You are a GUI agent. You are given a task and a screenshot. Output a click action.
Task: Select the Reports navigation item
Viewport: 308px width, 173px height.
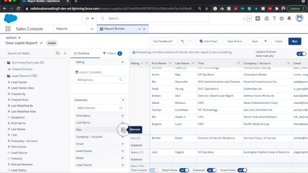tap(62, 29)
